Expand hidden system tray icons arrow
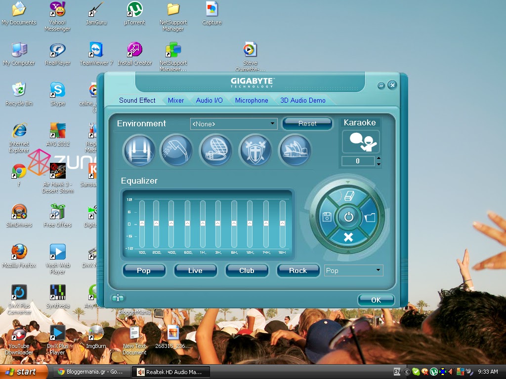Screen dimensions: 506x379 407,372
